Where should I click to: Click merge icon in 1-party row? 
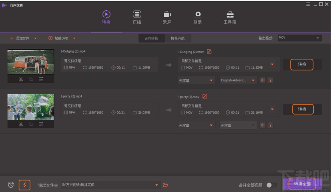tap(263, 125)
